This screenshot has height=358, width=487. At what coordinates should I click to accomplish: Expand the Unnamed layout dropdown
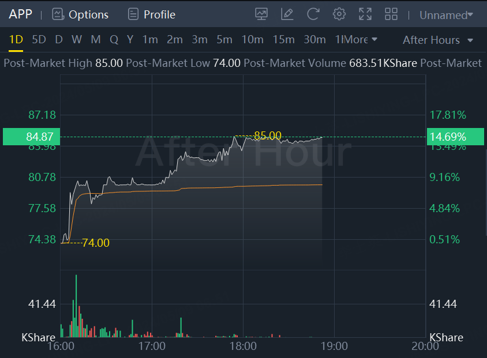coord(446,15)
